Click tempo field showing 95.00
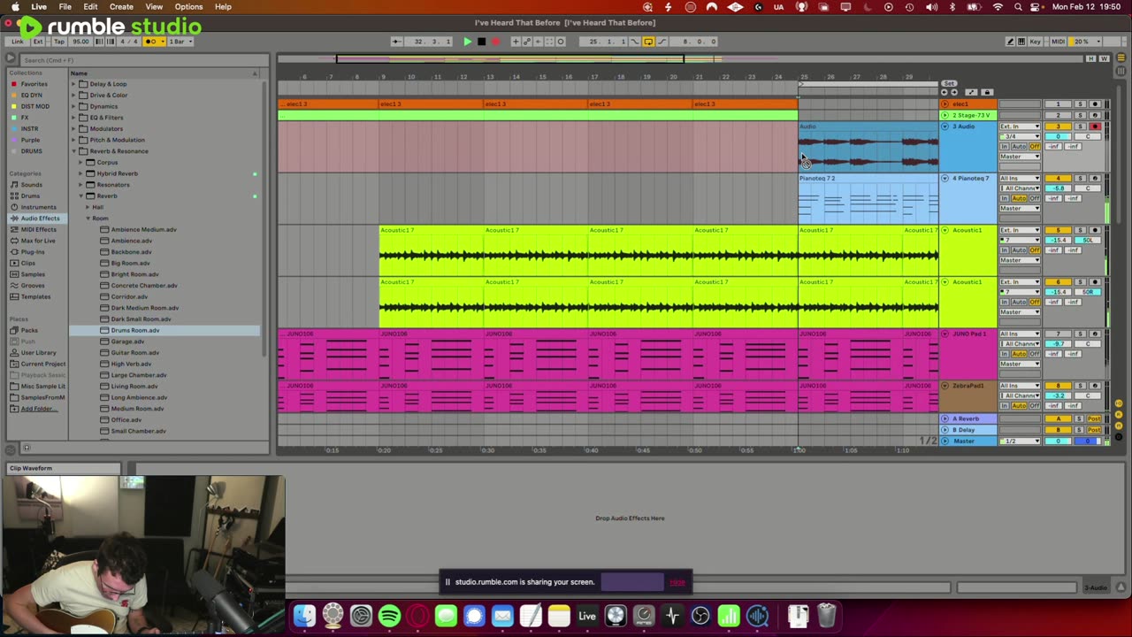Viewport: 1132px width, 637px height. (x=80, y=42)
